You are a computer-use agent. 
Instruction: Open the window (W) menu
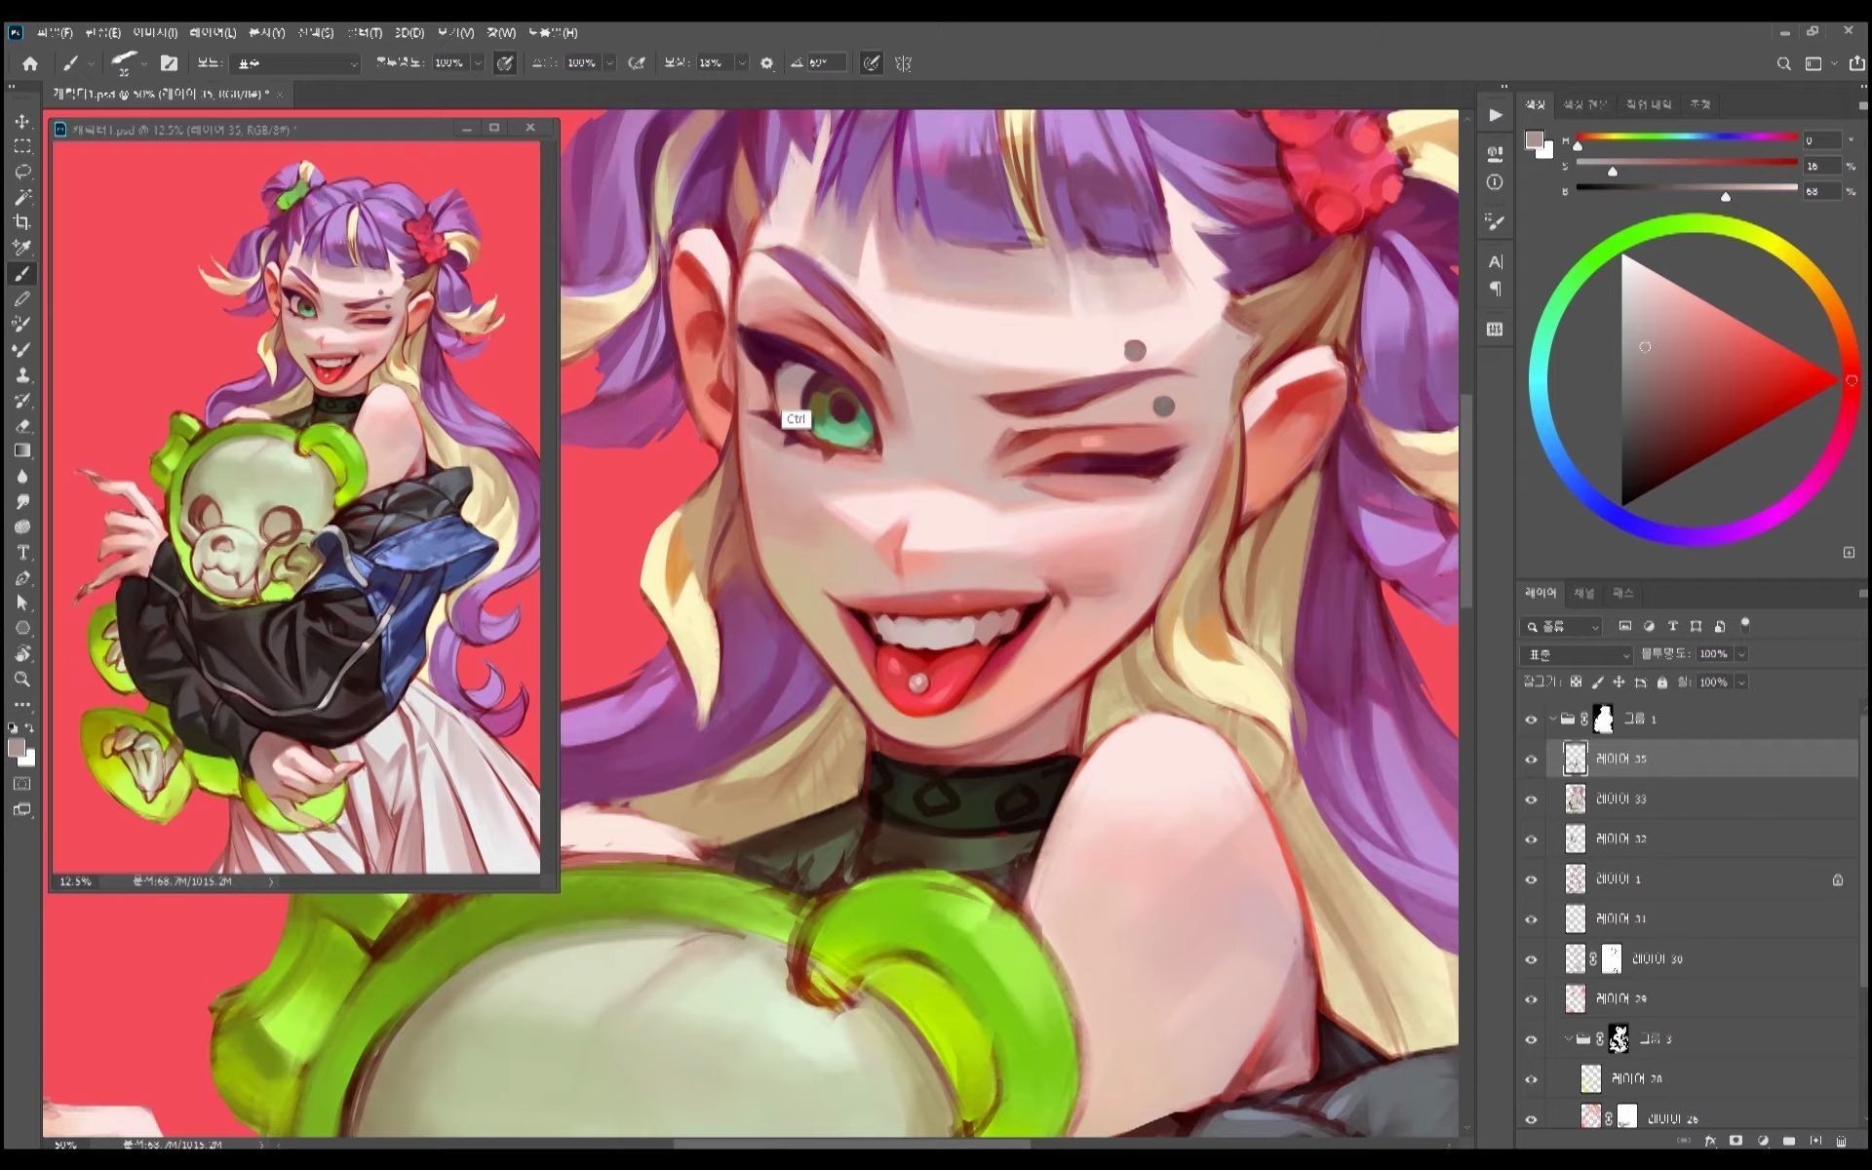(501, 33)
